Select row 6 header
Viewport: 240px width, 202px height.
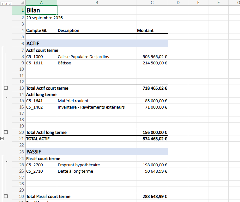point(19,44)
